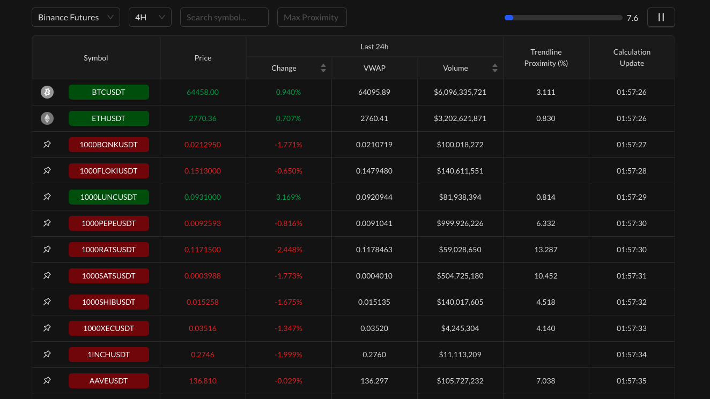
Task: Click ETHUSDT price 2770.36
Action: point(203,118)
